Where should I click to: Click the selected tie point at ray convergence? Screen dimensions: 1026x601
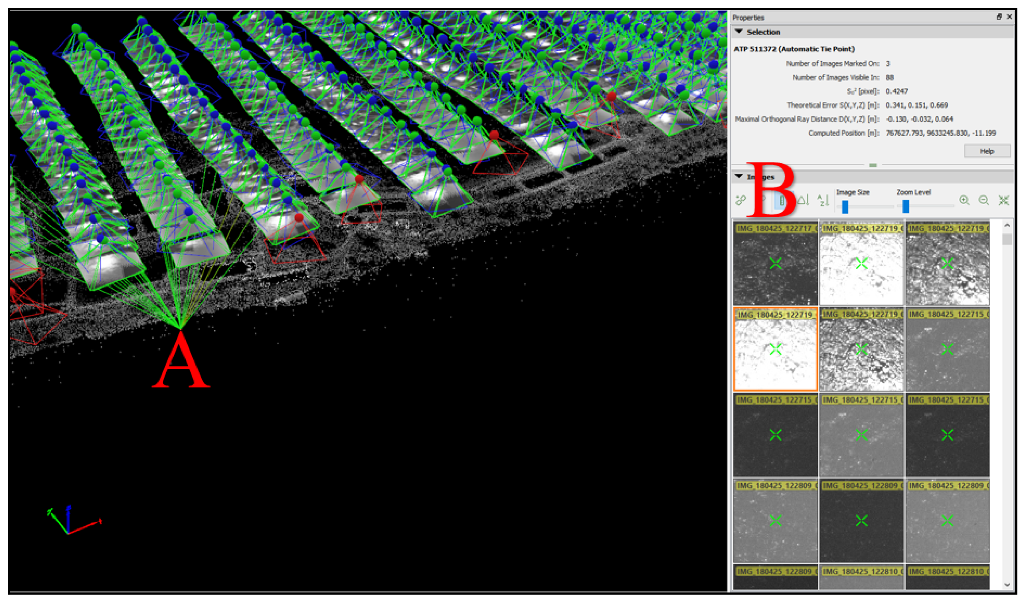tap(180, 328)
